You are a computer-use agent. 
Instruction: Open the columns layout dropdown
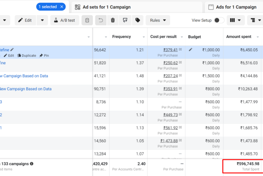point(236,20)
